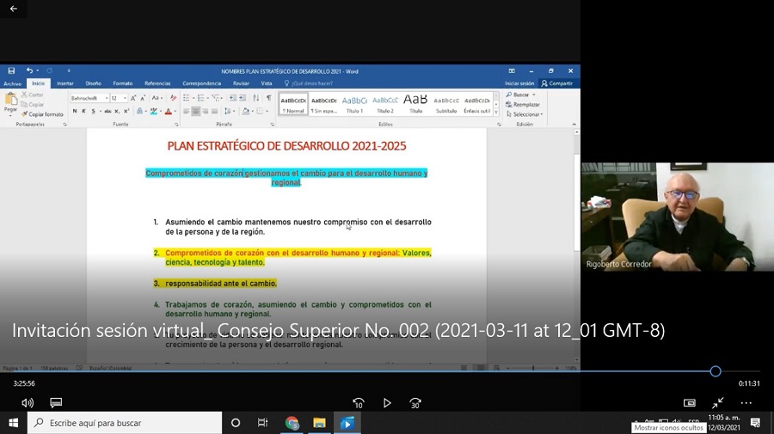This screenshot has height=434, width=774.
Task: Expand the styles gallery More arrow
Action: 496,113
